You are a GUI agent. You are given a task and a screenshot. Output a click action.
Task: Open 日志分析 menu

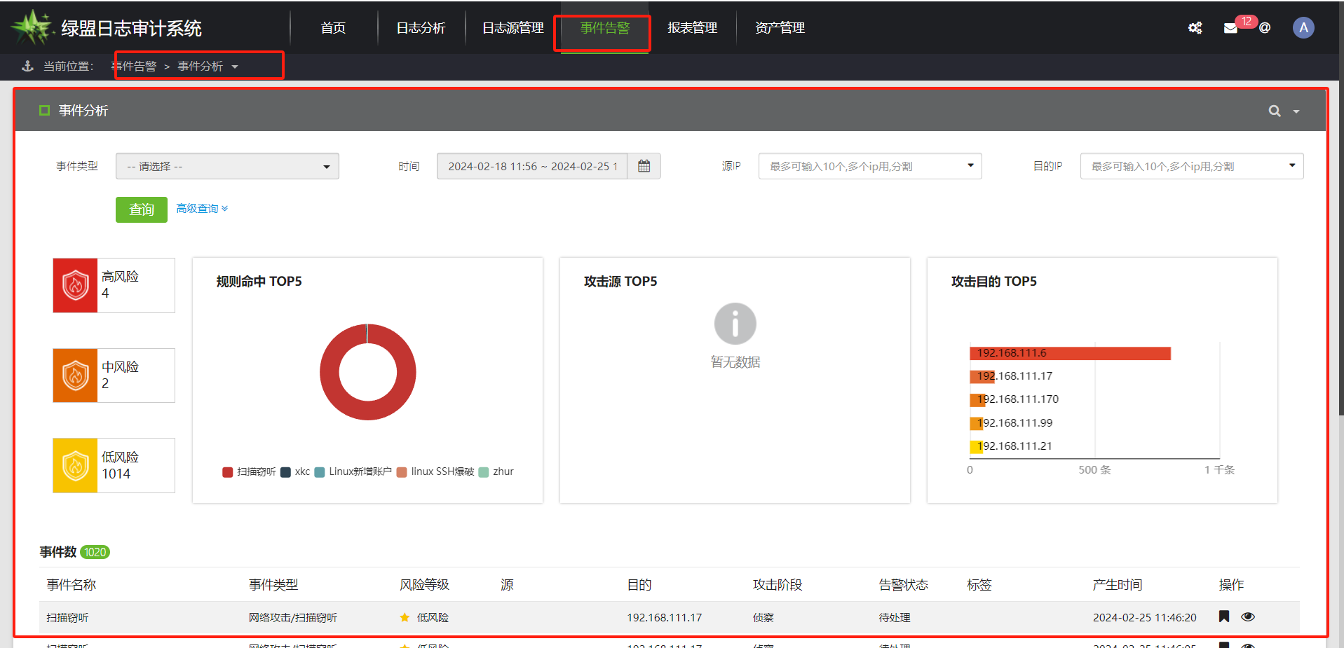point(421,28)
